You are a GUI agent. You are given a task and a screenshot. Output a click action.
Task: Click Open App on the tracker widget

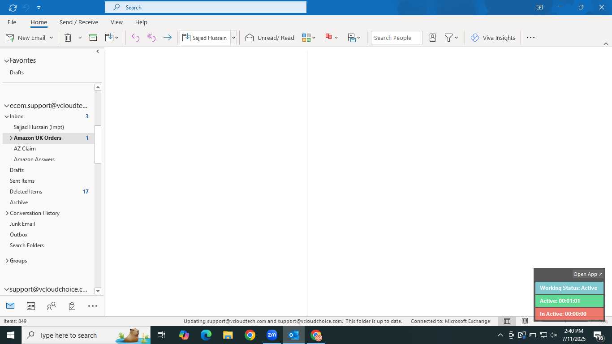click(x=588, y=274)
